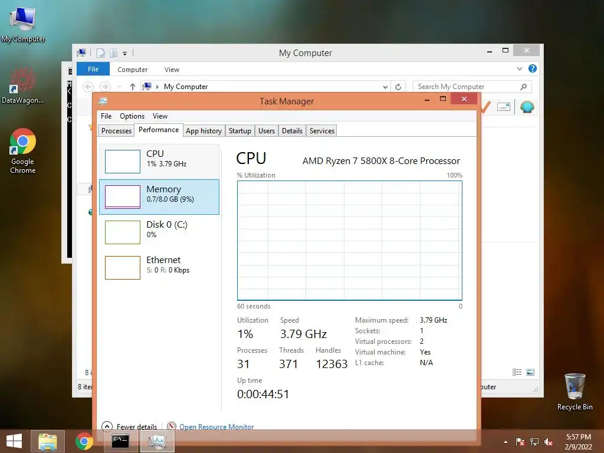This screenshot has width=604, height=453.
Task: Click the muted volume tray icon
Action: pos(548,442)
